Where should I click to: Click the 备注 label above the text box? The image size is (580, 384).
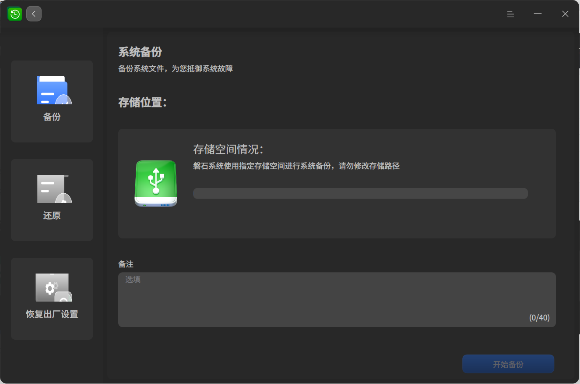[x=126, y=264]
